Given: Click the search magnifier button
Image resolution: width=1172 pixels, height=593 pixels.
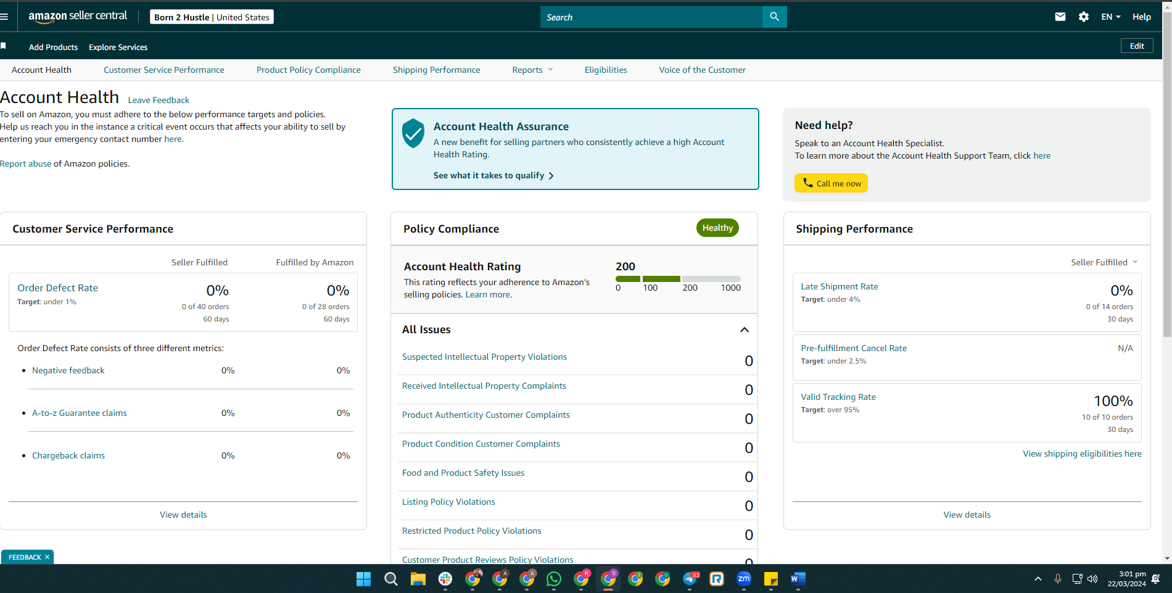Looking at the screenshot, I should point(774,17).
